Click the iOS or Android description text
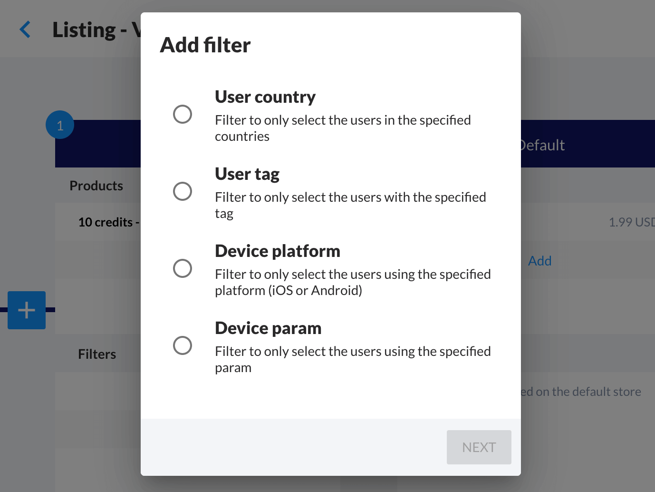The width and height of the screenshot is (655, 492). 352,282
